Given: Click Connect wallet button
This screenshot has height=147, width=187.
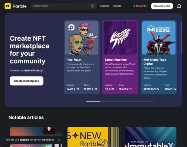Looking at the screenshot, I should pos(162,6).
